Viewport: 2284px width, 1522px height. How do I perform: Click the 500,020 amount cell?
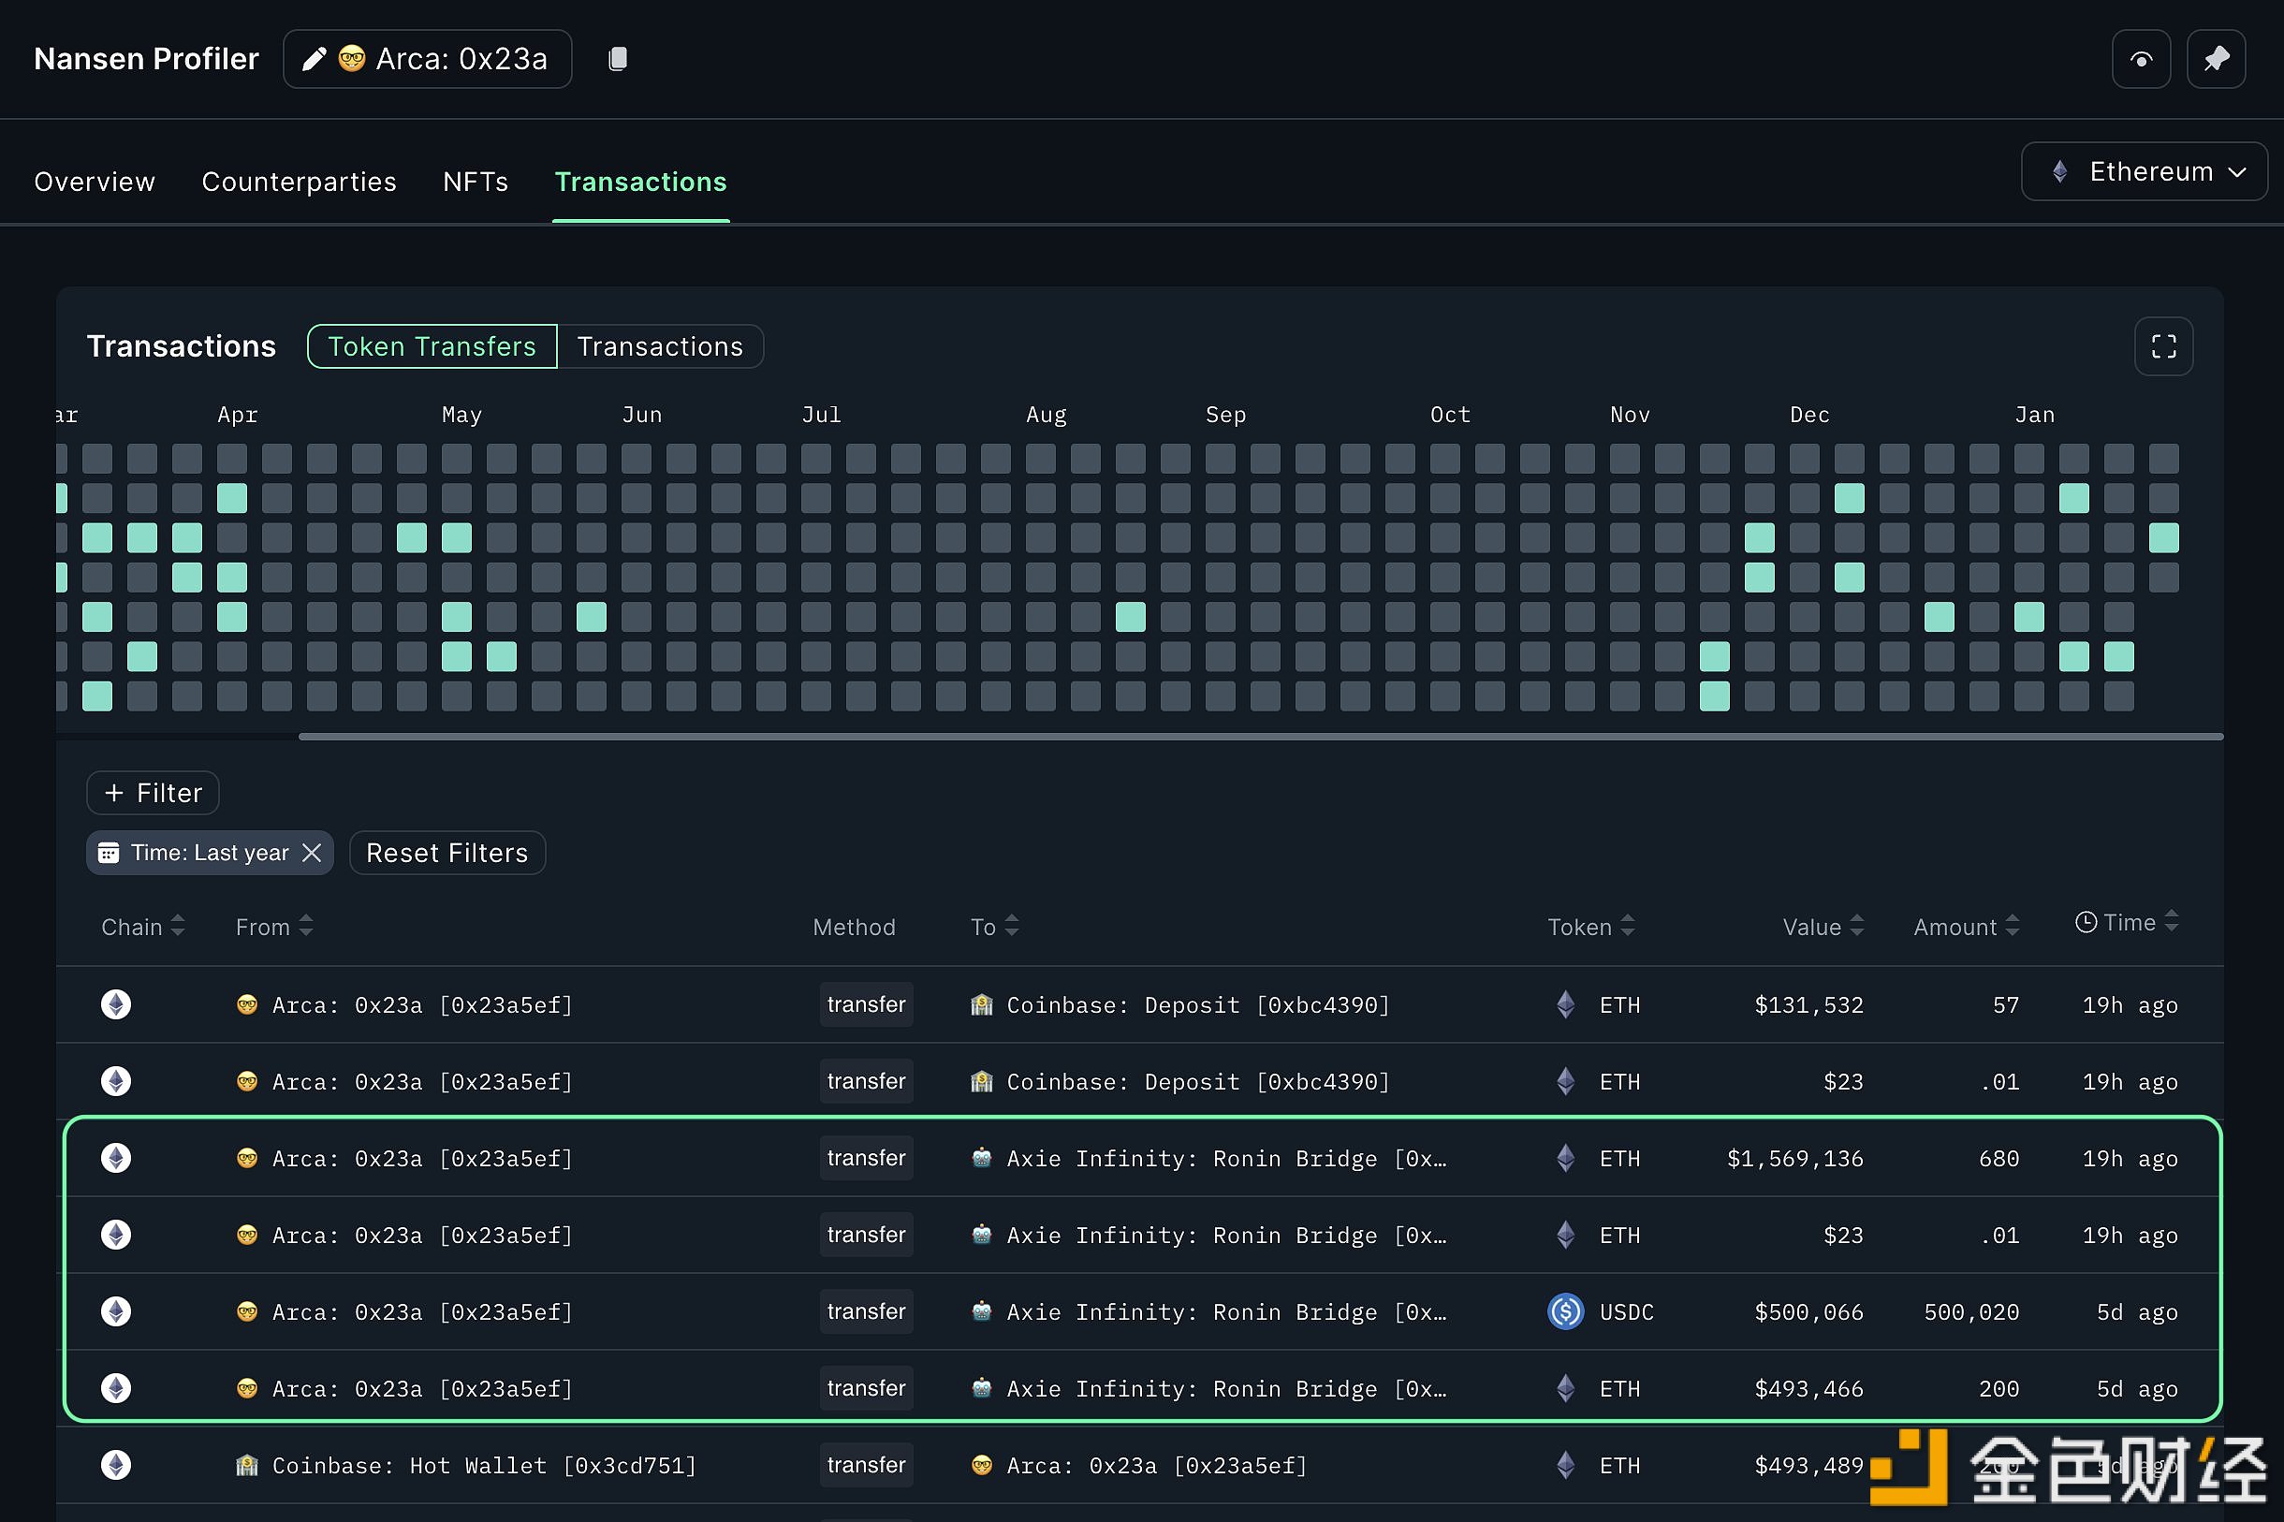[x=1971, y=1311]
